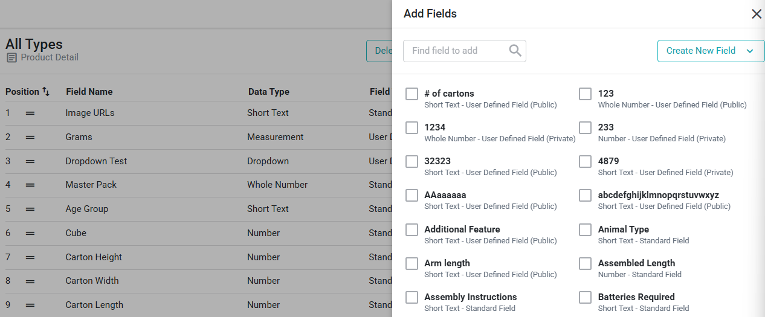
Task: Tick the '1234' field checkbox
Action: (x=412, y=128)
